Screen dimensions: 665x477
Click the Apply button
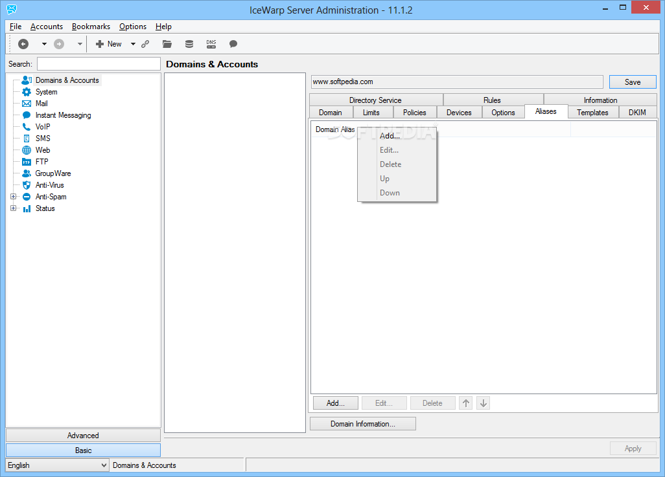pyautogui.click(x=633, y=448)
